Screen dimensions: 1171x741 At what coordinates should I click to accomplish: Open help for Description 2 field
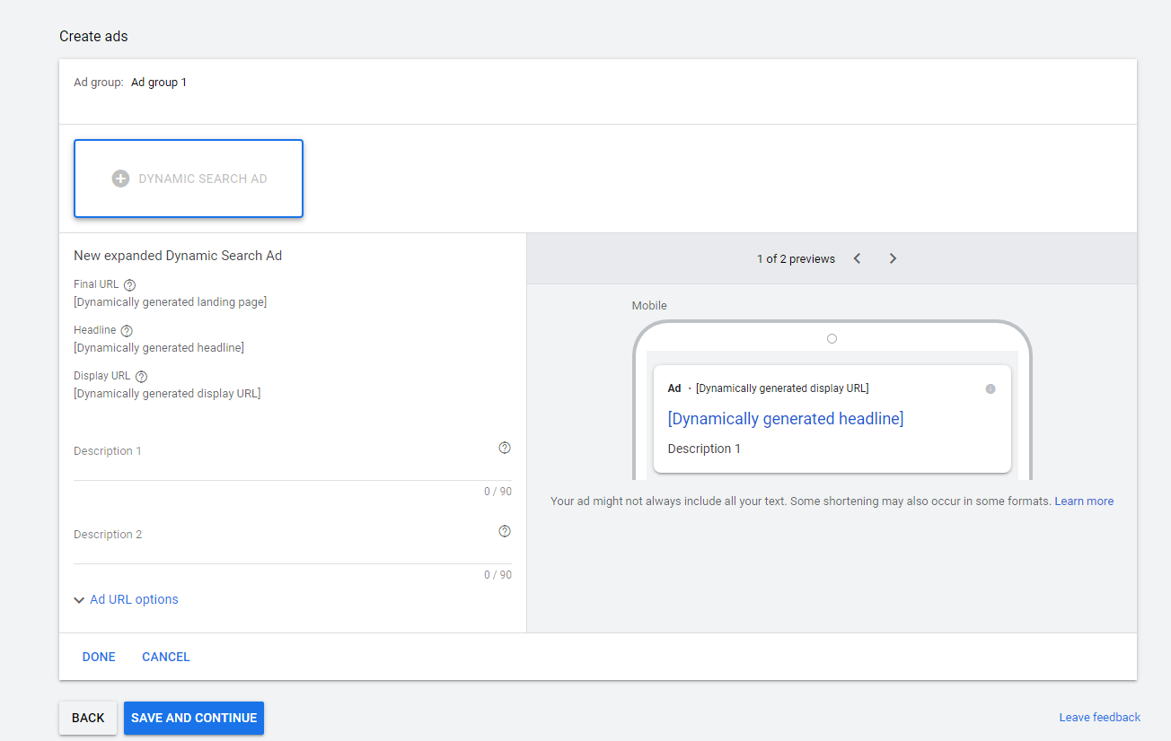[x=505, y=531]
